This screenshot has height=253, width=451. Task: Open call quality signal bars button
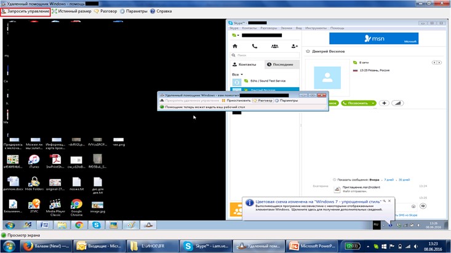pyautogui.click(x=397, y=103)
